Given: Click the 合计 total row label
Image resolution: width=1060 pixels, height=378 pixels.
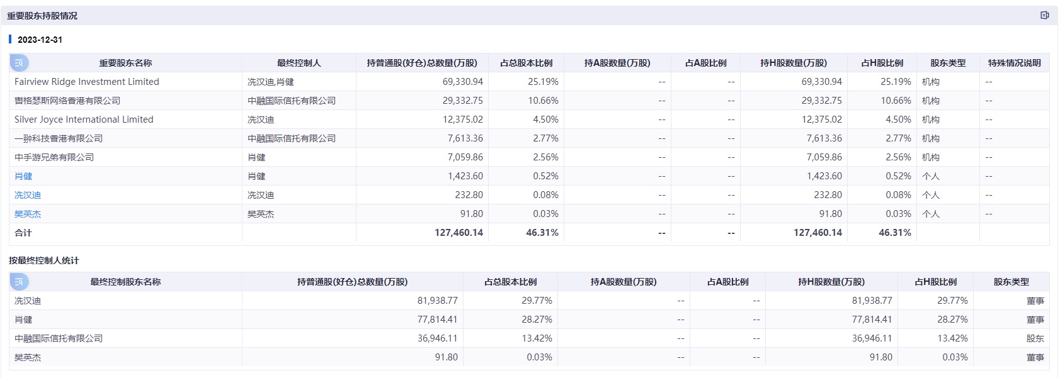Looking at the screenshot, I should [23, 233].
